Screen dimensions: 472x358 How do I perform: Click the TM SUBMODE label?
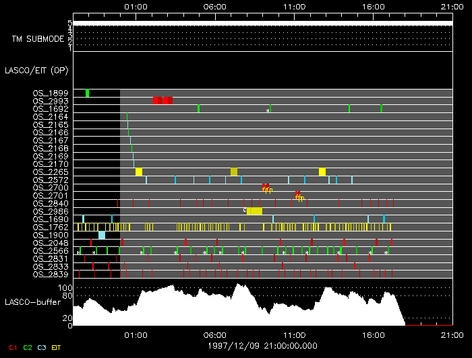point(38,39)
